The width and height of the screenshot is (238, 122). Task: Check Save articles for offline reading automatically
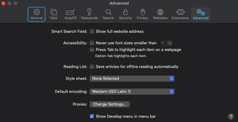point(92,66)
